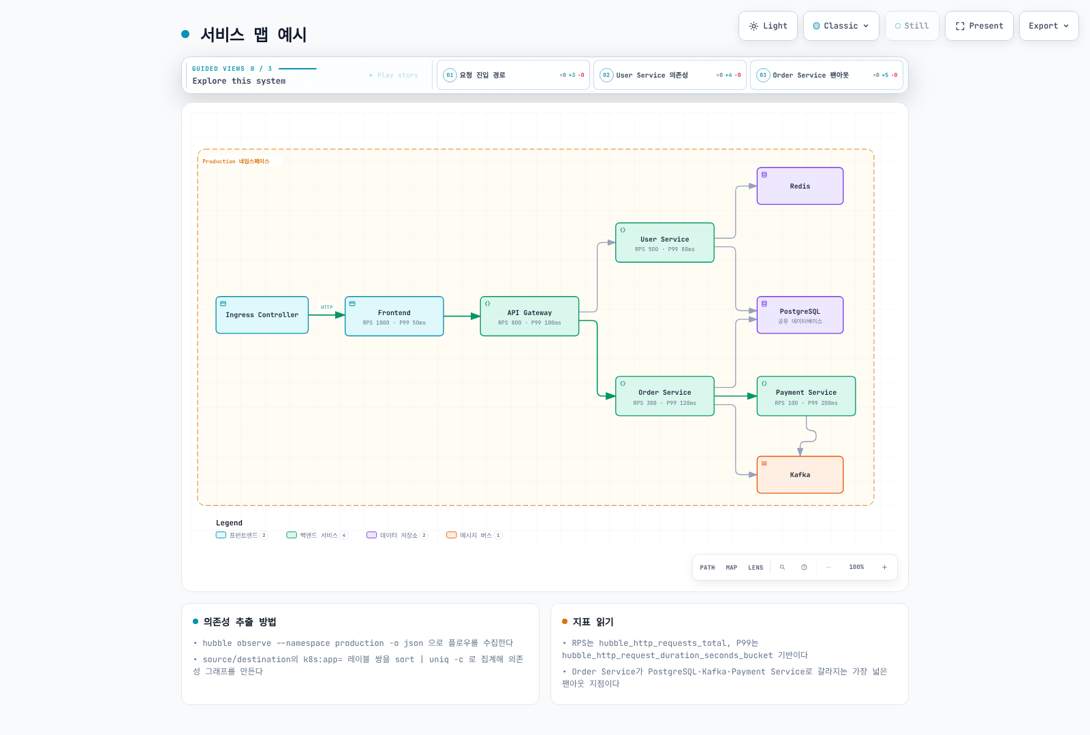Start Present fullscreen mode
The height and width of the screenshot is (735, 1090).
point(979,26)
